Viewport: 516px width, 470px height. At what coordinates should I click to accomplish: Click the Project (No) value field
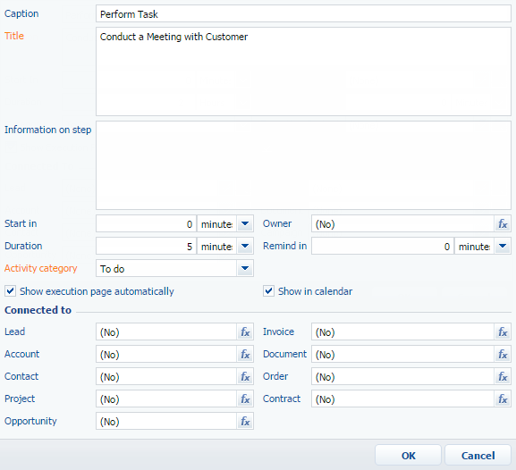click(166, 399)
